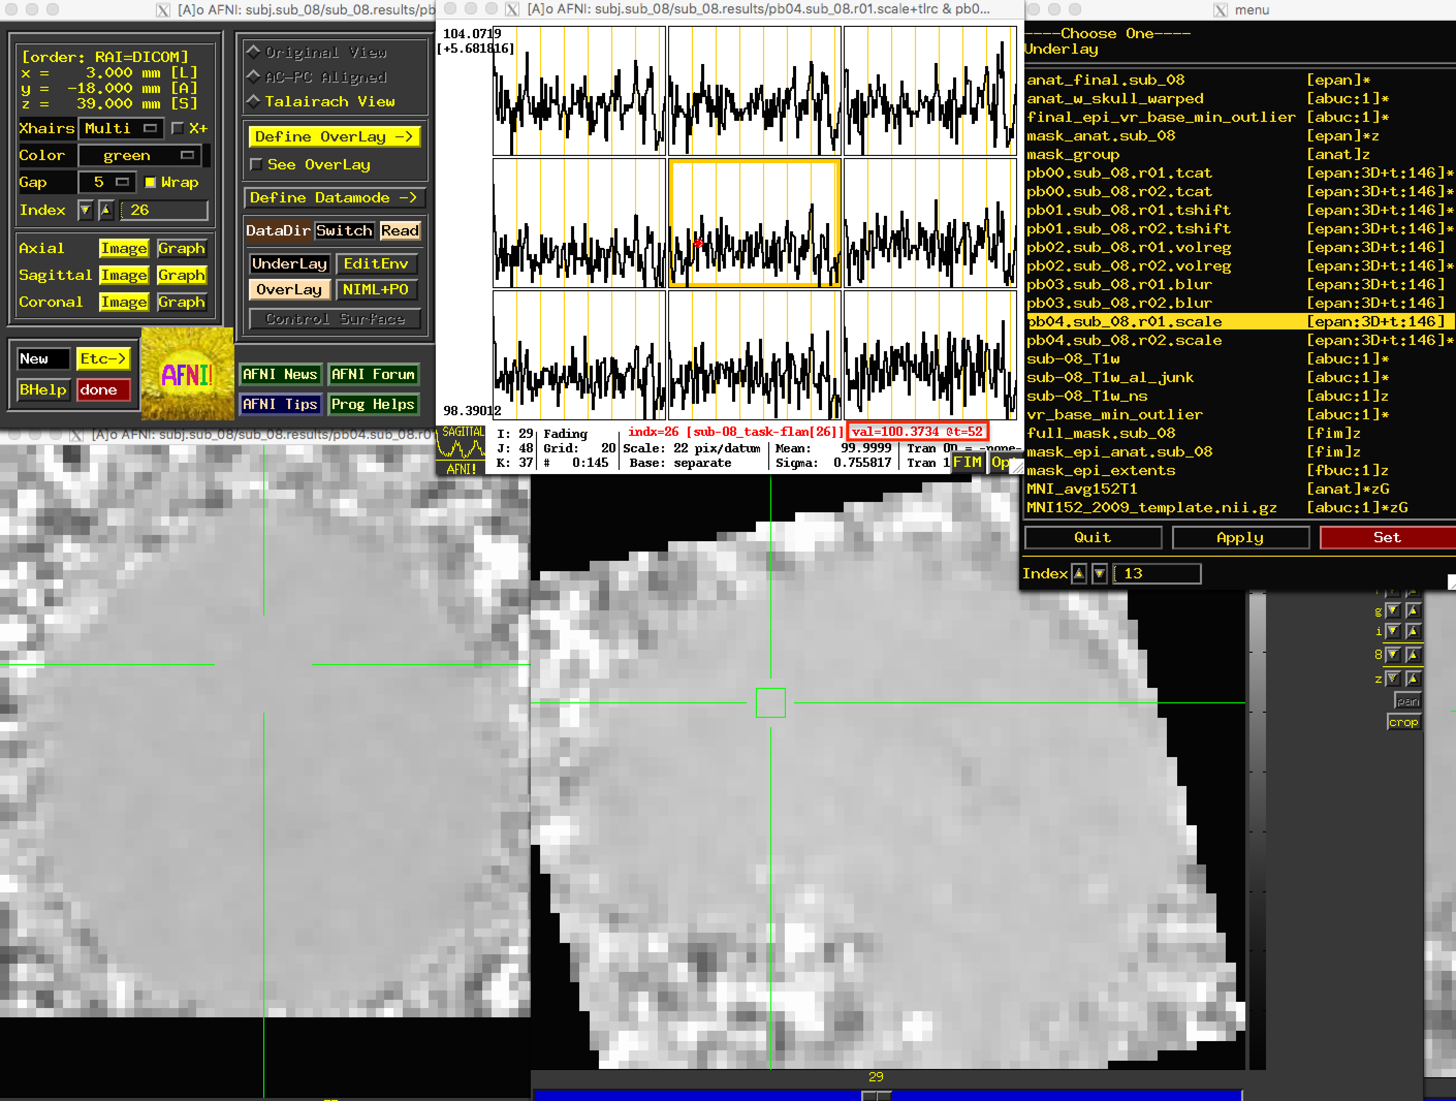Click the 'i' down arrow button
This screenshot has height=1101, width=1456.
pyautogui.click(x=1393, y=632)
